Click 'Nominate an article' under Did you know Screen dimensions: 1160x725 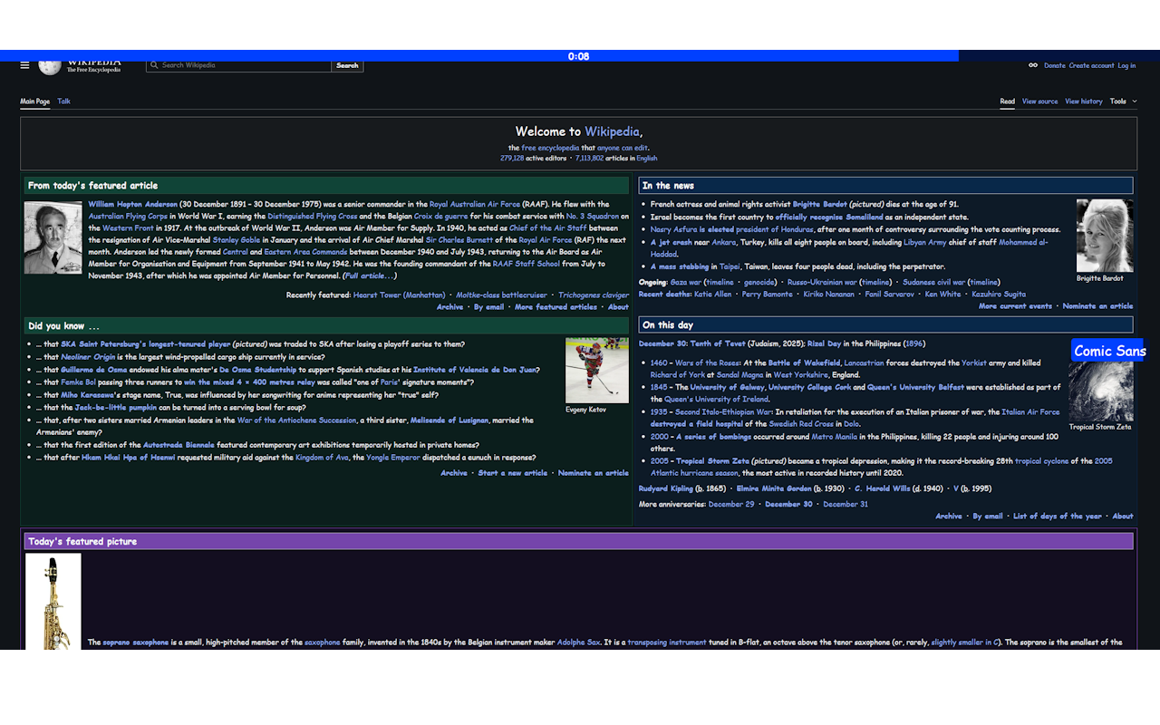pyautogui.click(x=593, y=473)
